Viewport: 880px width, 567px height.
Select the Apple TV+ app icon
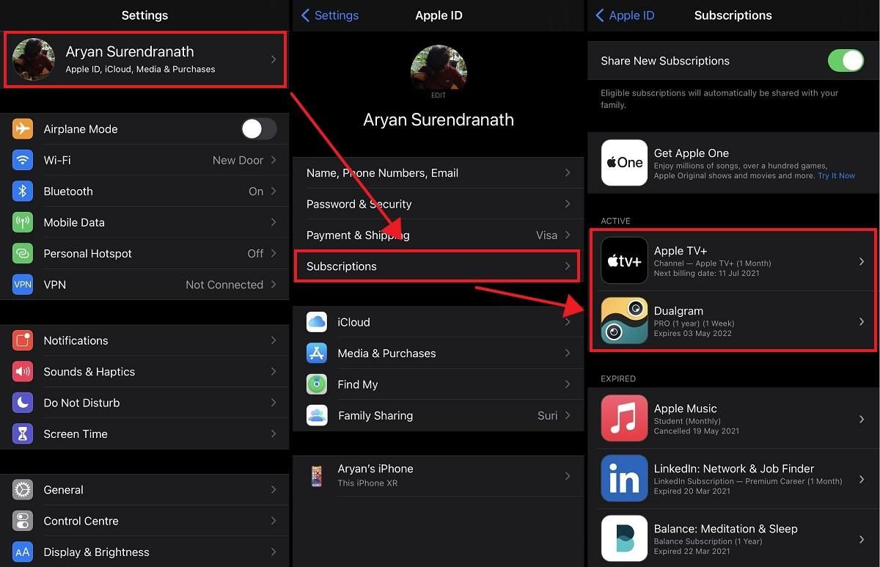[624, 260]
